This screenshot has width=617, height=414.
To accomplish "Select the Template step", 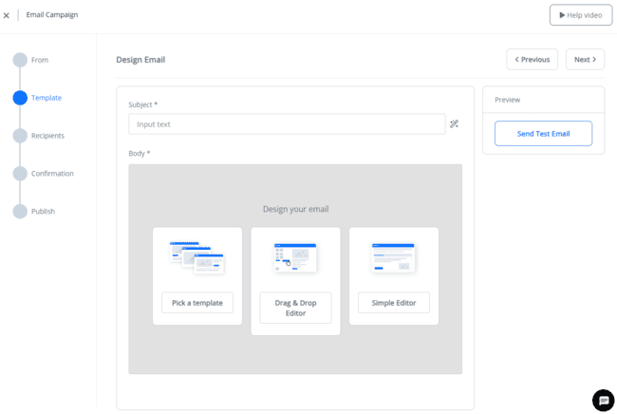I will point(47,98).
